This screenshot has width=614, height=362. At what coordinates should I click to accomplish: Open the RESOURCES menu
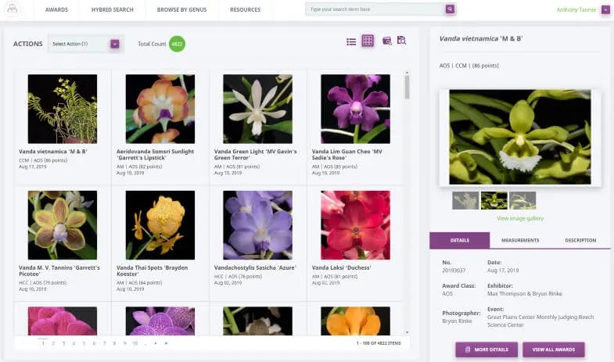pos(245,9)
